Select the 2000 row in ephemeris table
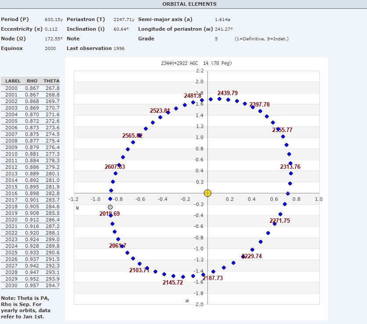 [30, 88]
